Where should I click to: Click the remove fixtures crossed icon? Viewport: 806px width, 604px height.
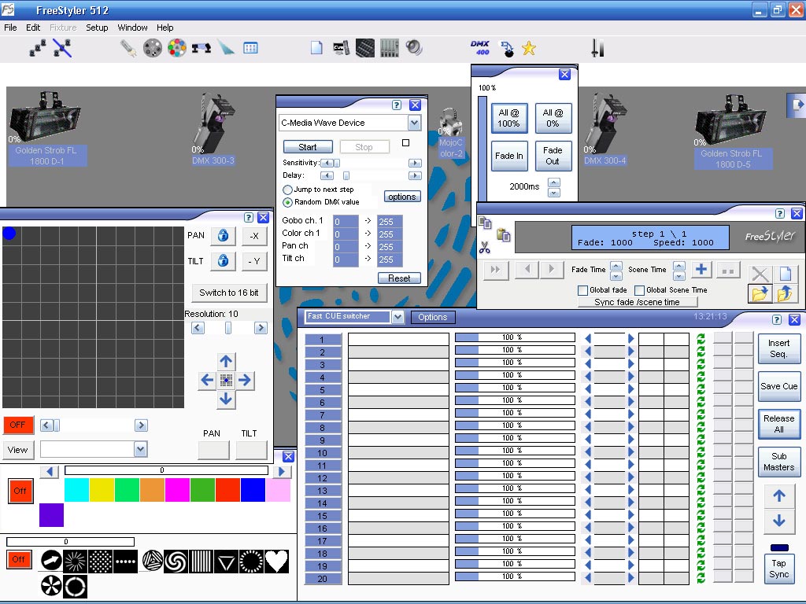[62, 48]
